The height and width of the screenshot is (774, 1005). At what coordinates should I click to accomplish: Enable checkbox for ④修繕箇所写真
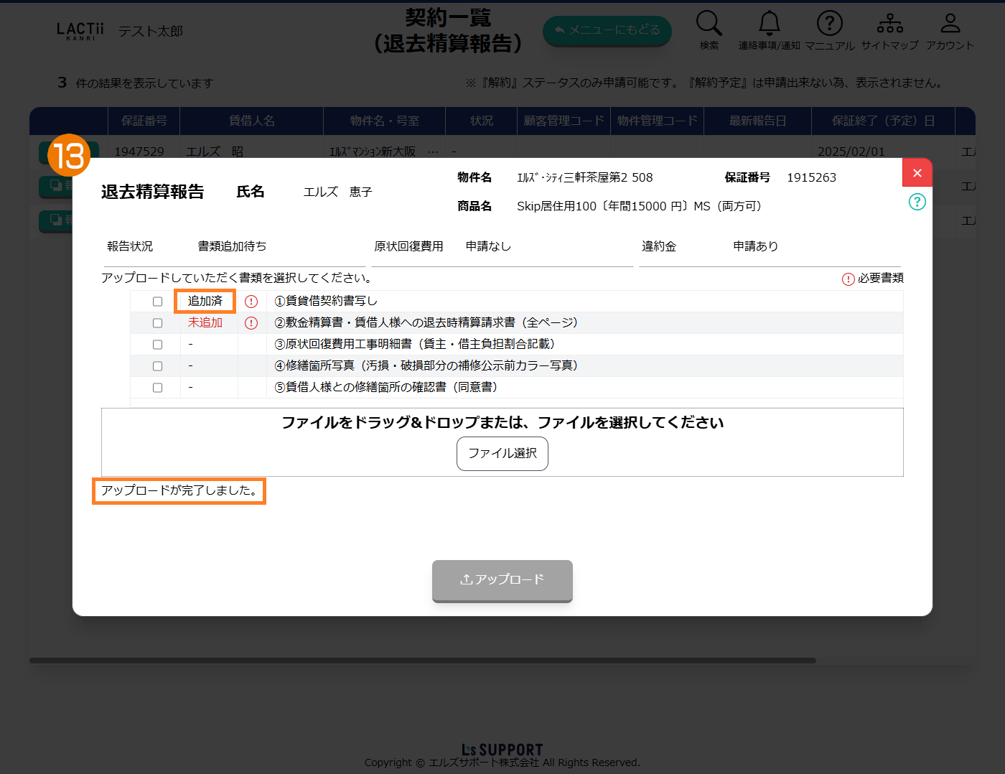[x=158, y=366]
